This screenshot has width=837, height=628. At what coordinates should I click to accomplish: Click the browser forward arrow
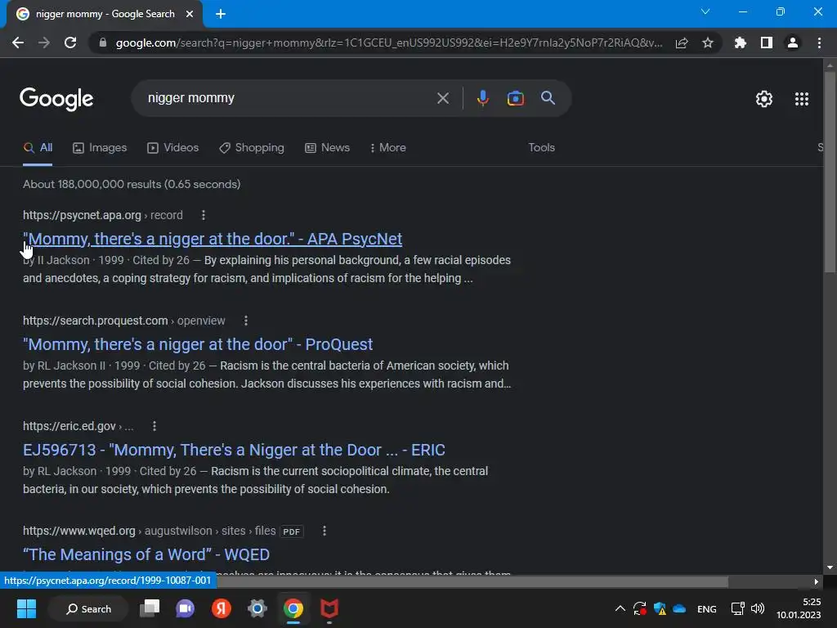pyautogui.click(x=44, y=43)
